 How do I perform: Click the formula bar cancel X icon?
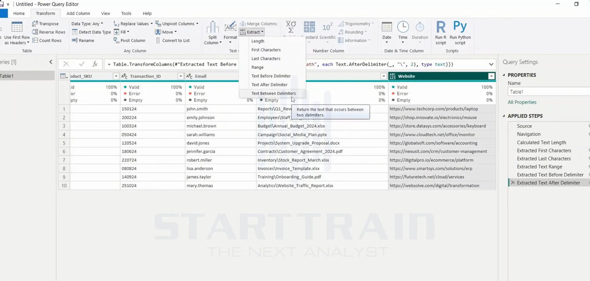click(x=66, y=64)
